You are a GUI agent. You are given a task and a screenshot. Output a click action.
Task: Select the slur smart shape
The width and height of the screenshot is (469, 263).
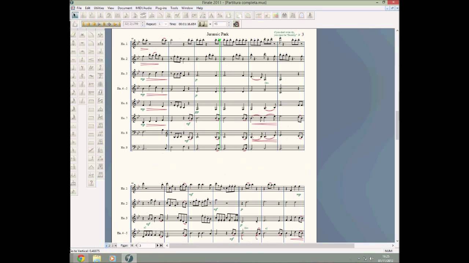[x=91, y=35]
